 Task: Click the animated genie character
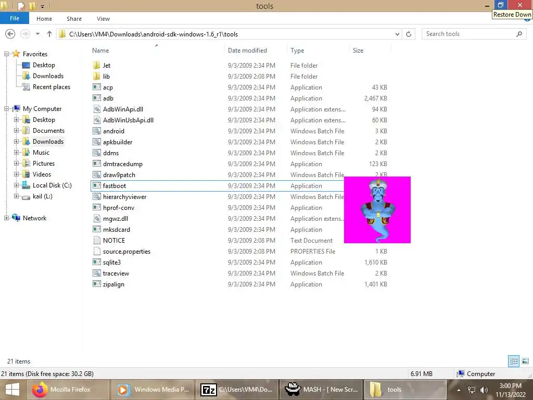point(377,210)
